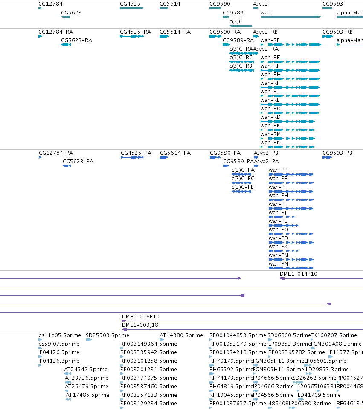Viewport: 363px width, 410px height.
Task: Select the CG5623-PA protein label
Action: [x=78, y=162]
